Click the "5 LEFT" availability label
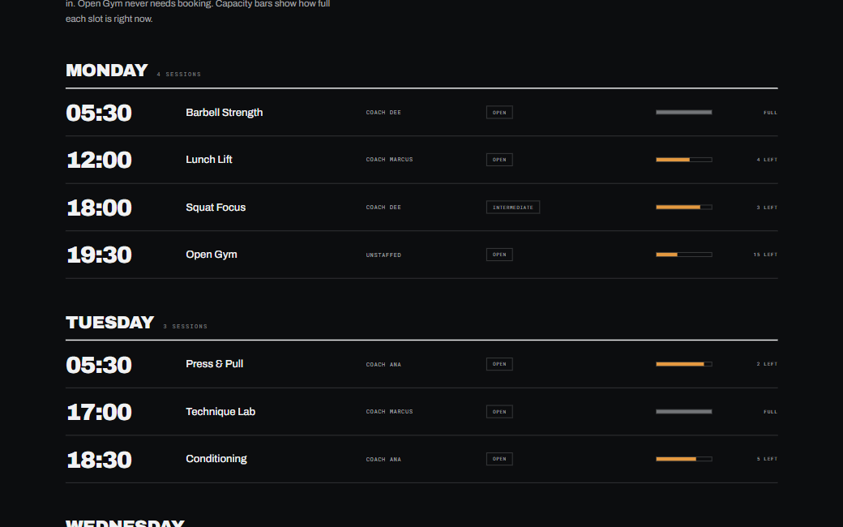Viewport: 843px width, 527px height. (x=767, y=459)
